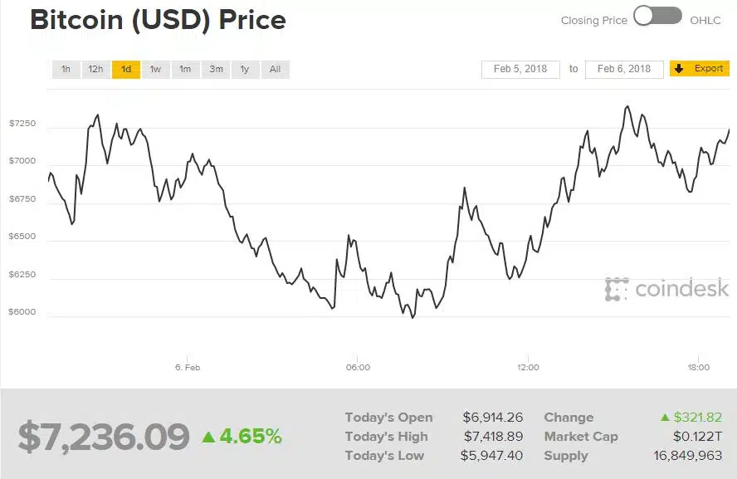Screen dimensions: 737x479
Task: Toggle the Closing Price / OHLC switch
Action: click(x=657, y=16)
